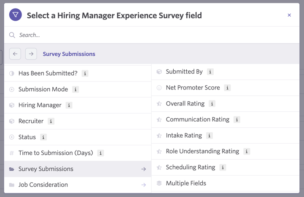Select the Scheduling Rating field

click(226, 167)
